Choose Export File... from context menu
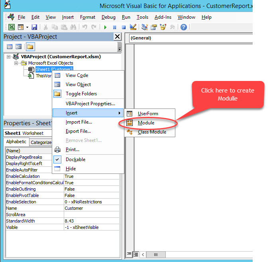 point(88,131)
